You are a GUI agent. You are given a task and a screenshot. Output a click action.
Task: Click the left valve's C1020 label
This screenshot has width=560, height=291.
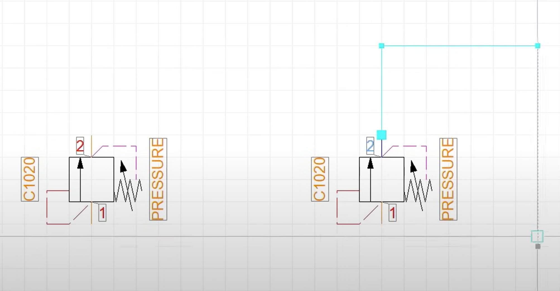coord(30,179)
